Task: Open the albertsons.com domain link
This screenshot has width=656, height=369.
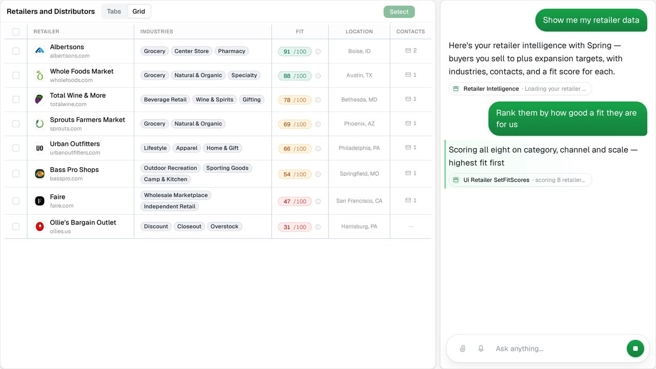Action: click(x=70, y=56)
